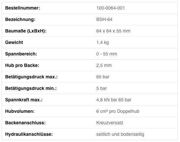Select the 5 bar pressure value
The image size is (180, 142).
[101, 88]
